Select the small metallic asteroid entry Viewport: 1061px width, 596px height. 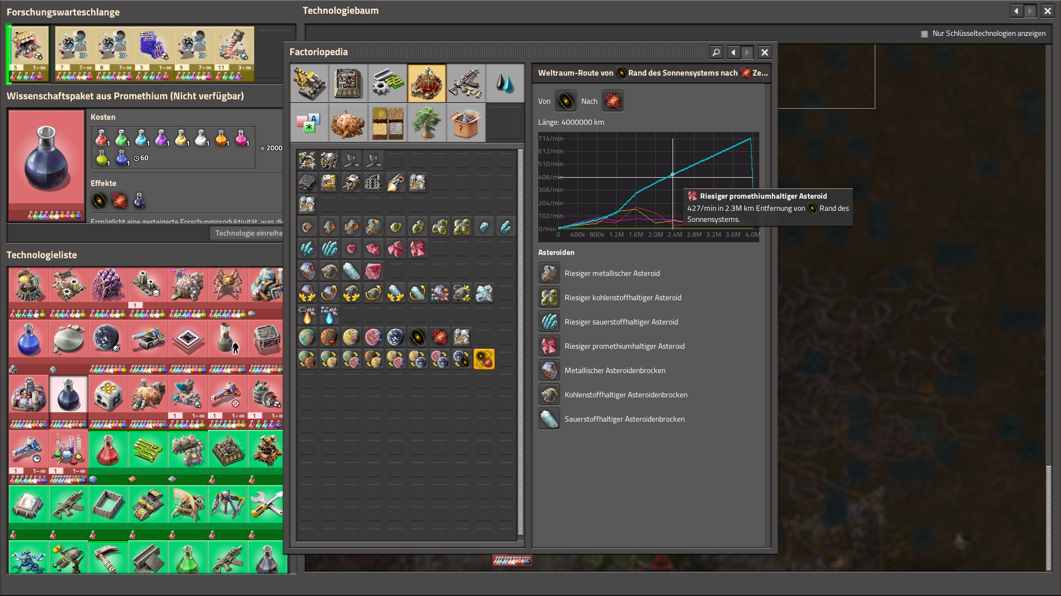coord(307,227)
